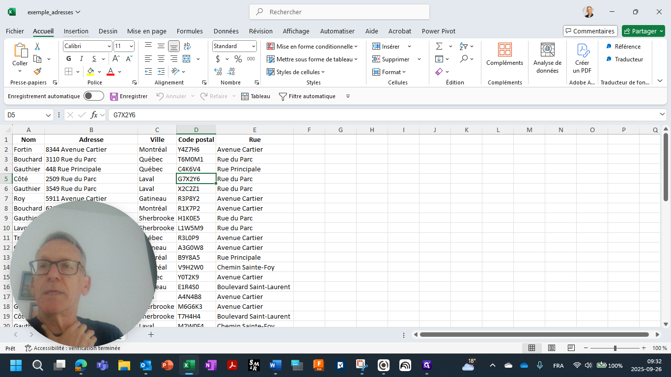This screenshot has height=377, width=671.
Task: Click the Cut scissors icon
Action: coord(37,46)
